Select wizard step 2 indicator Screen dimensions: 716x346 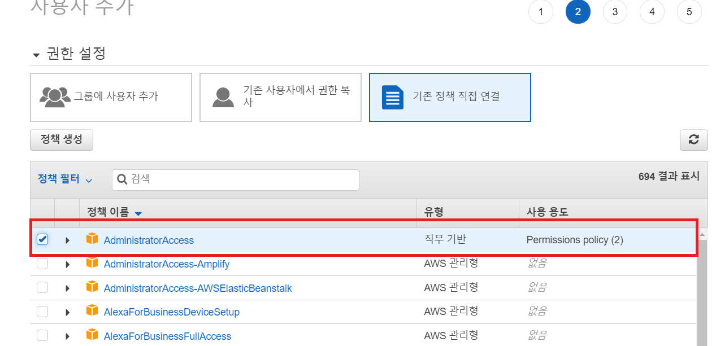tap(578, 12)
